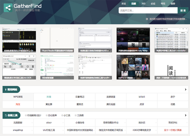Open the it365字幕转换文字 link
The height and width of the screenshot is (136, 190).
point(142,130)
